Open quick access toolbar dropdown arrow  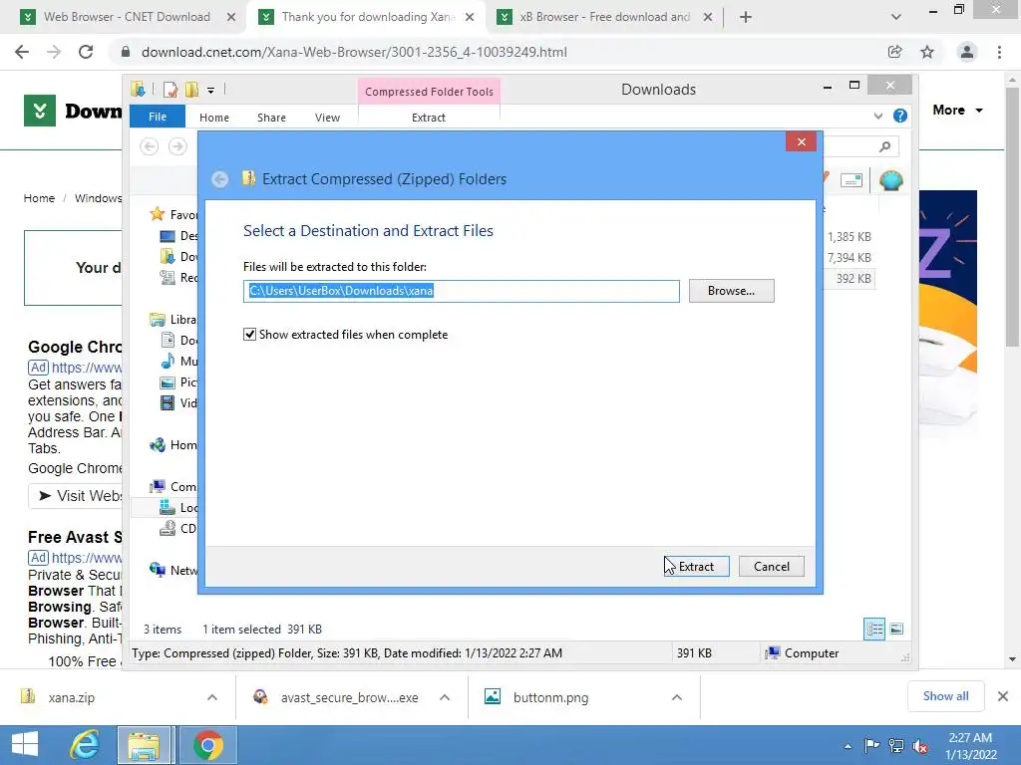pyautogui.click(x=211, y=91)
